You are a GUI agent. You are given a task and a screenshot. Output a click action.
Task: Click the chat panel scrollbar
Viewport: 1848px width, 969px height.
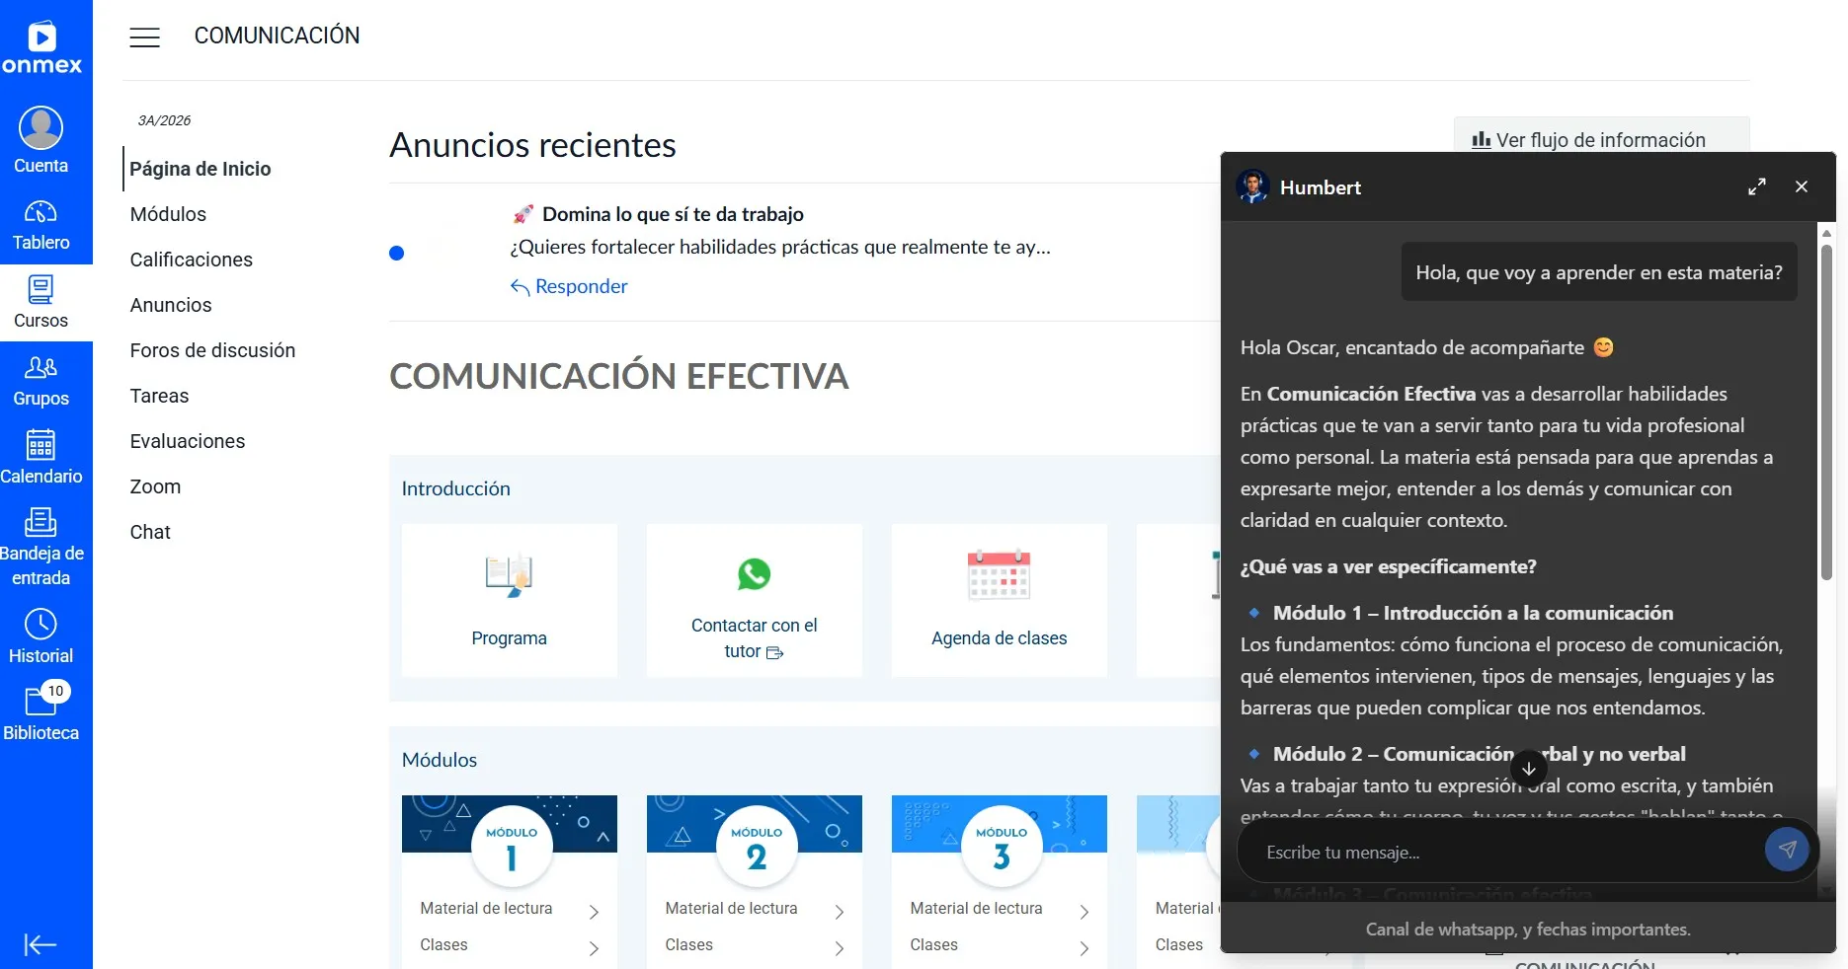(1826, 414)
